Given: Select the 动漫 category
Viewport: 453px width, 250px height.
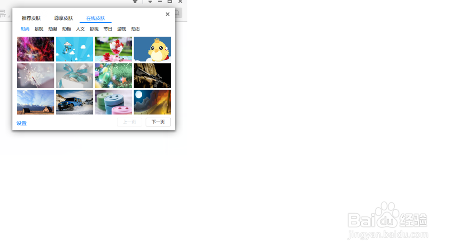Looking at the screenshot, I should click(53, 29).
